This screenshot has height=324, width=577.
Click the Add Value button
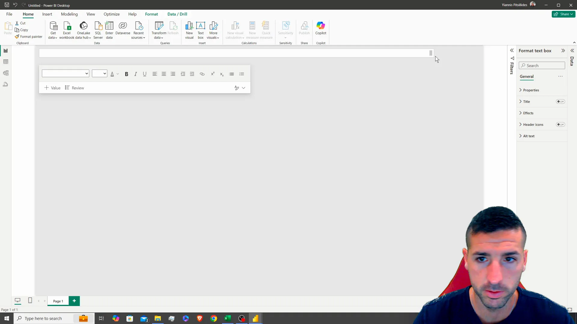tap(52, 88)
